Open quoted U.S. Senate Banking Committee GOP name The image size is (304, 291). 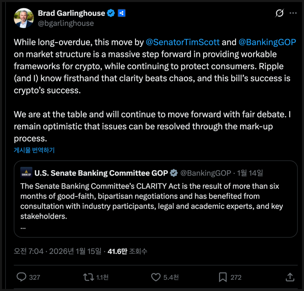pos(101,173)
